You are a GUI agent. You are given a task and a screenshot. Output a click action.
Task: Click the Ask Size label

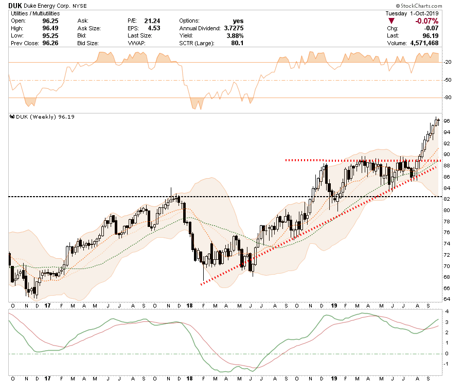[89, 28]
